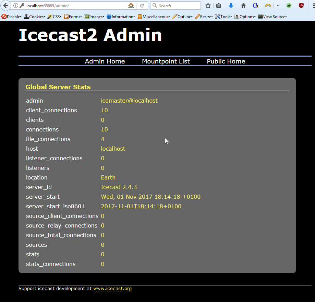Click the green Greasemonkey-style extension icon

(x=289, y=5)
